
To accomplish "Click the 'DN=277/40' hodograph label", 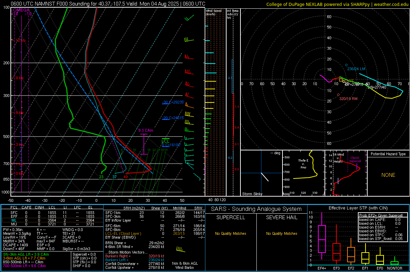I will (377, 87).
